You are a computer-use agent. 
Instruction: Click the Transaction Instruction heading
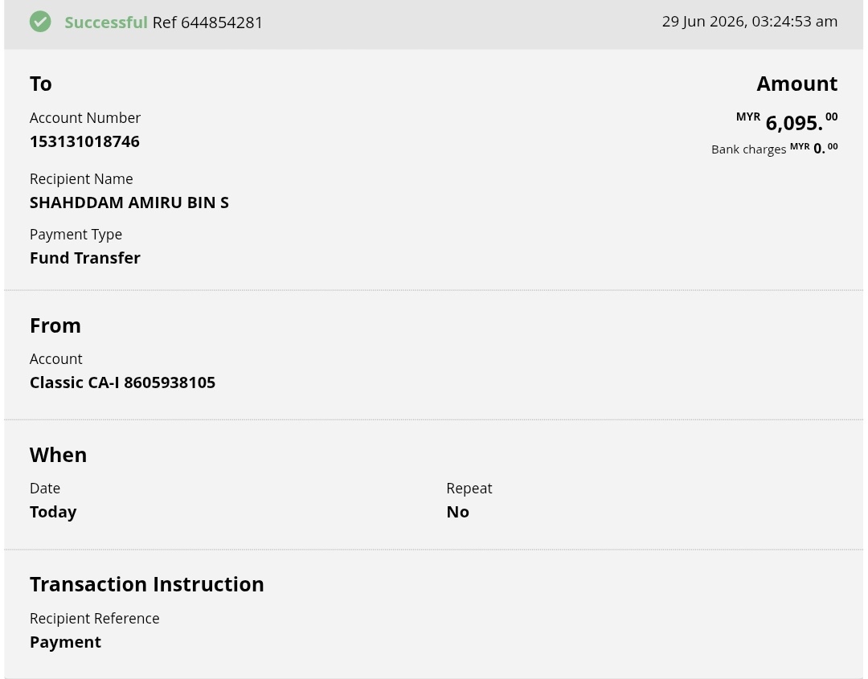click(x=147, y=584)
